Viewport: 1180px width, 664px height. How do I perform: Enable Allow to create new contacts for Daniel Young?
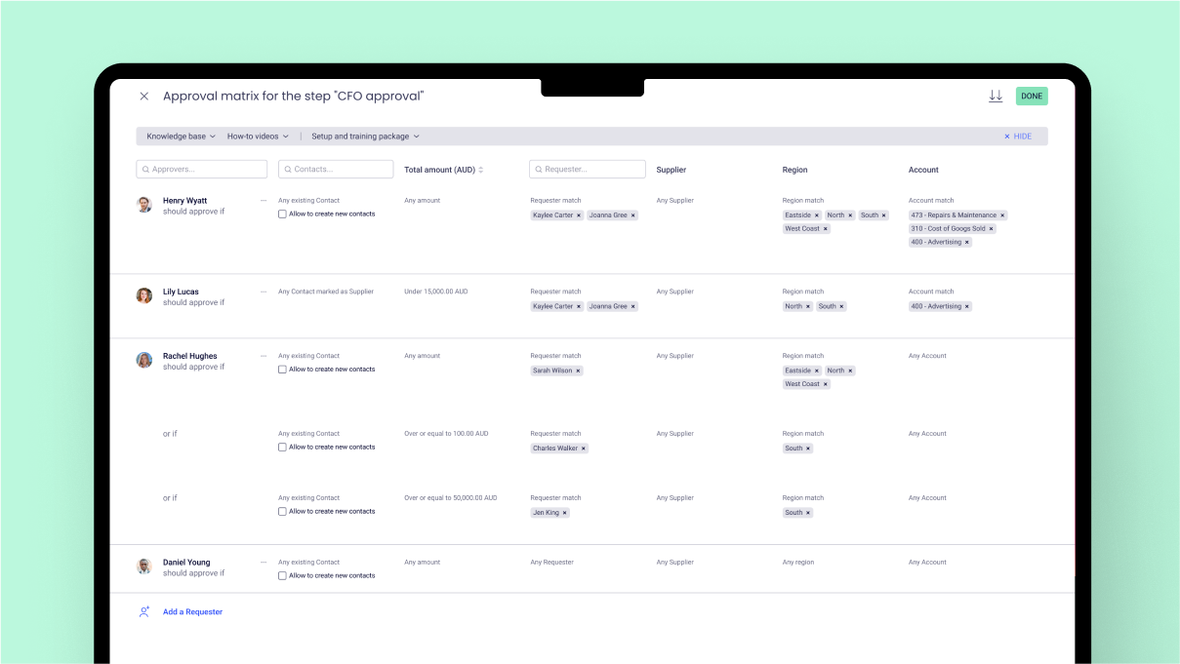tap(282, 575)
